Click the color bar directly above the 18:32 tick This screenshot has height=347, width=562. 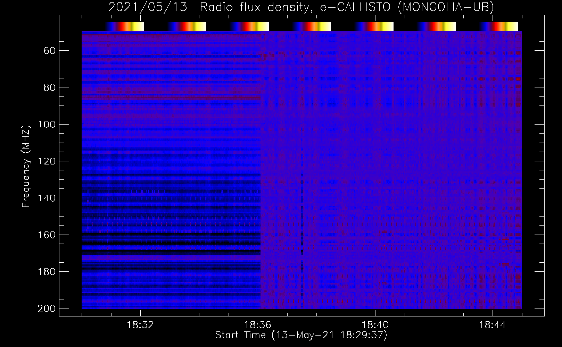(125, 27)
